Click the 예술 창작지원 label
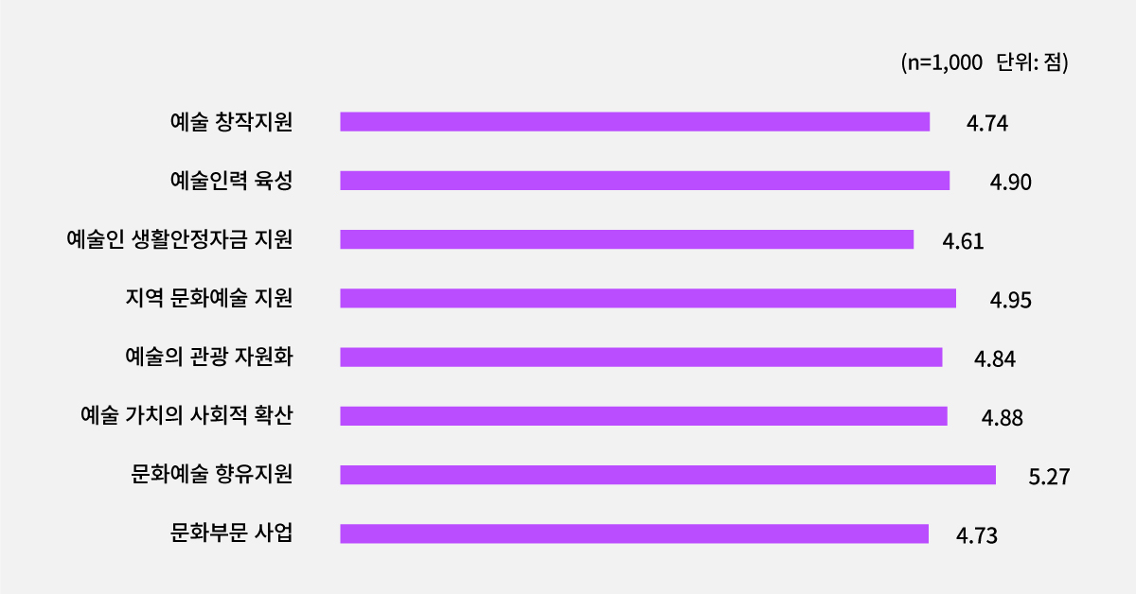 [x=231, y=121]
